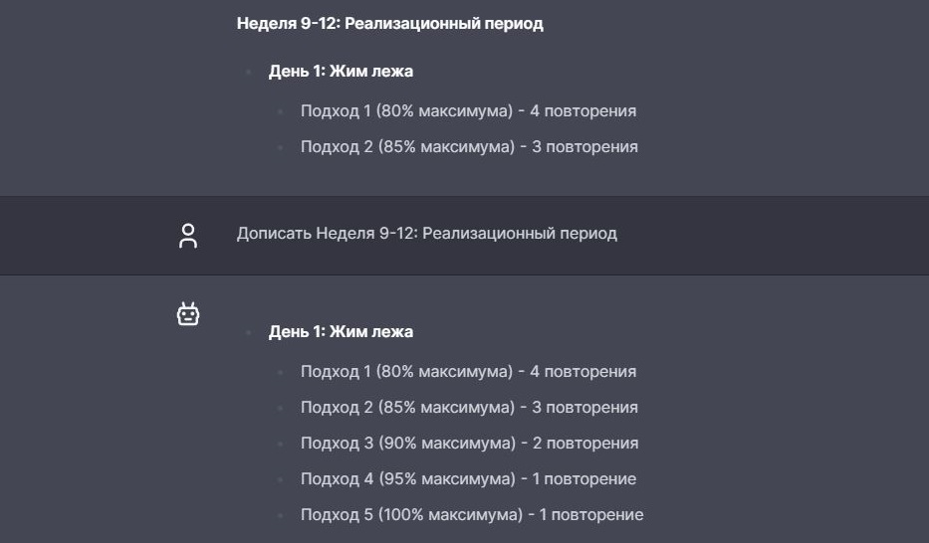The image size is (929, 543).
Task: Click the bullet before Подход 3
Action: click(x=280, y=444)
